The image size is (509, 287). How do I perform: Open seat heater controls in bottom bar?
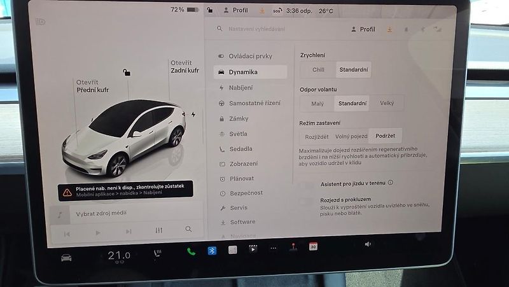(x=157, y=253)
